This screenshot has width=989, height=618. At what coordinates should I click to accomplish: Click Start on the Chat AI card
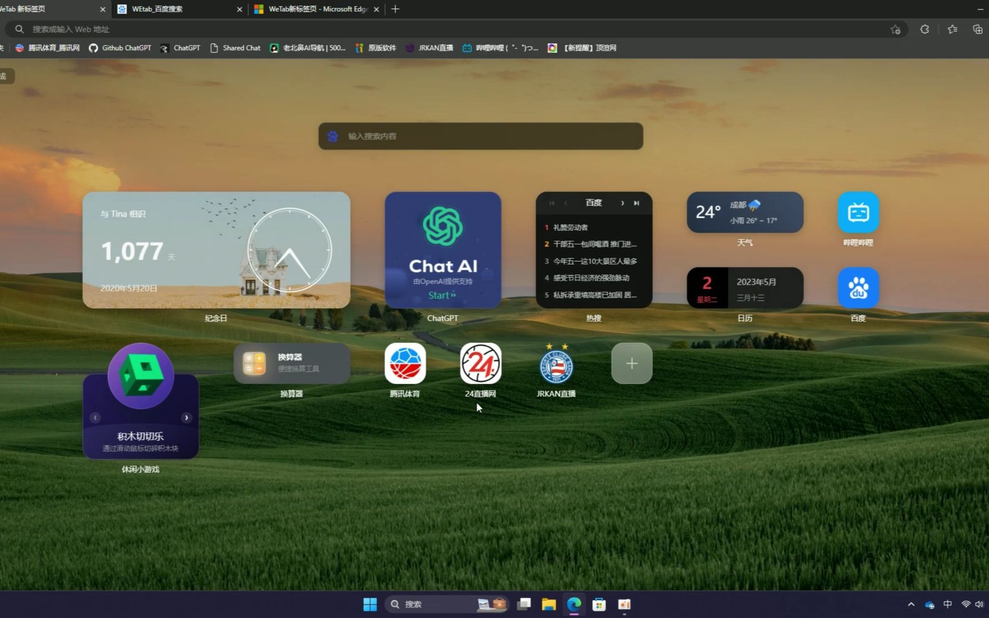[x=442, y=295]
